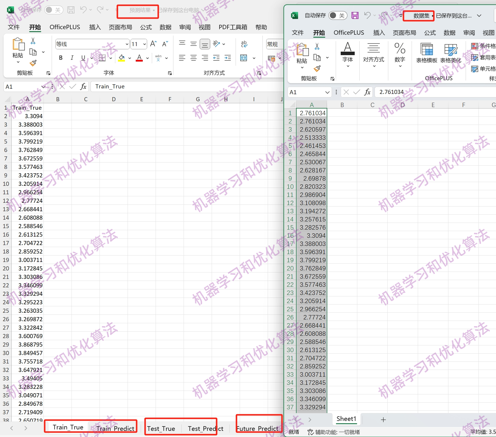Click Format Painter brush in left window
This screenshot has height=437, width=496.
(33, 63)
